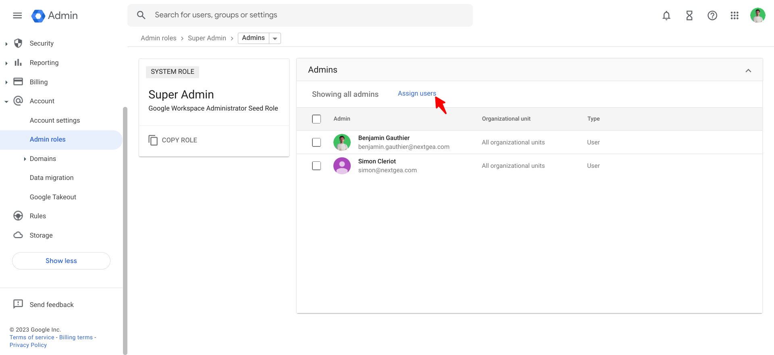This screenshot has height=355, width=774.
Task: Click the Rules steering wheel icon
Action: (18, 216)
